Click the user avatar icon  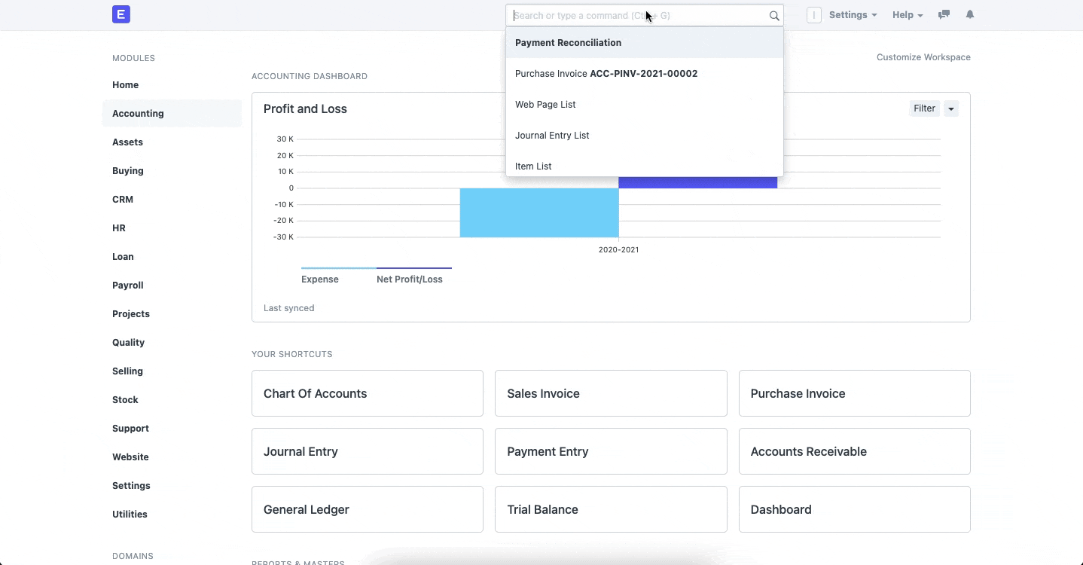pos(813,15)
